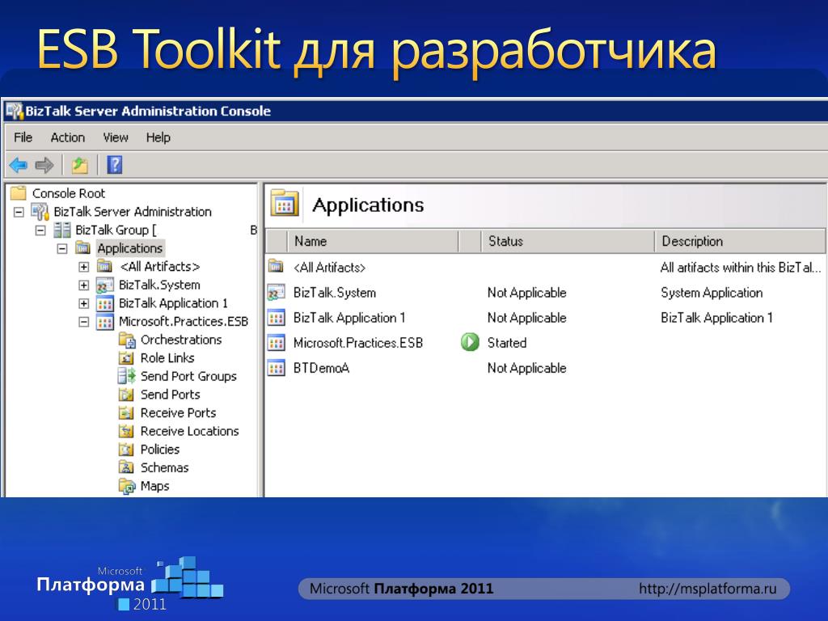This screenshot has width=828, height=621.
Task: Click green Started status icon
Action: point(470,342)
